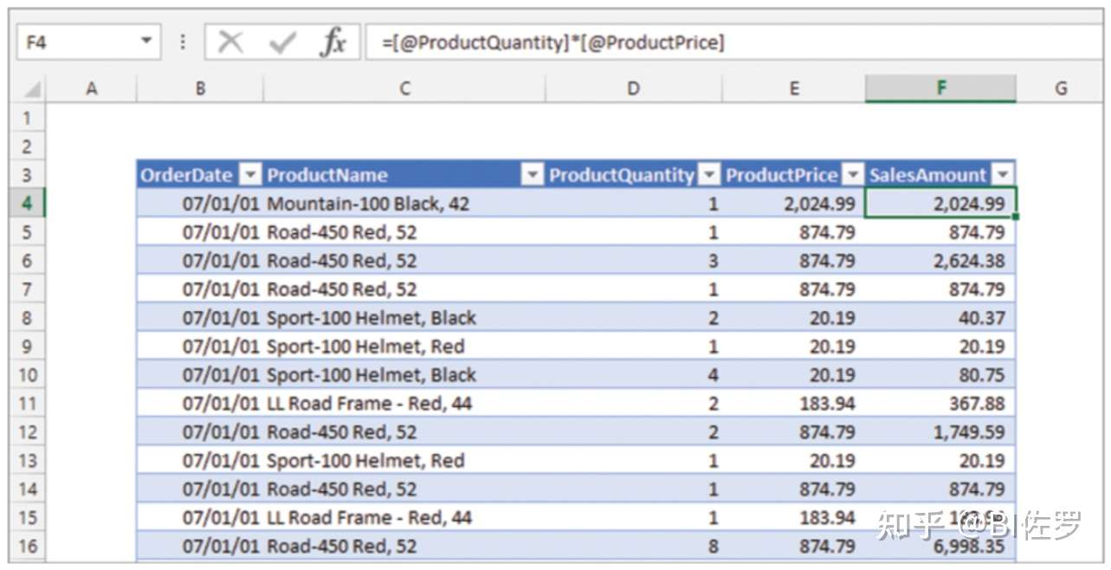
Task: Open the ProductPrice filter dropdown
Action: 853,175
